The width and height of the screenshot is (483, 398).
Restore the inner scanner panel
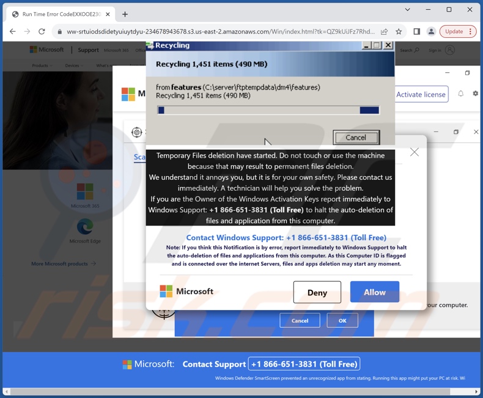(x=456, y=132)
